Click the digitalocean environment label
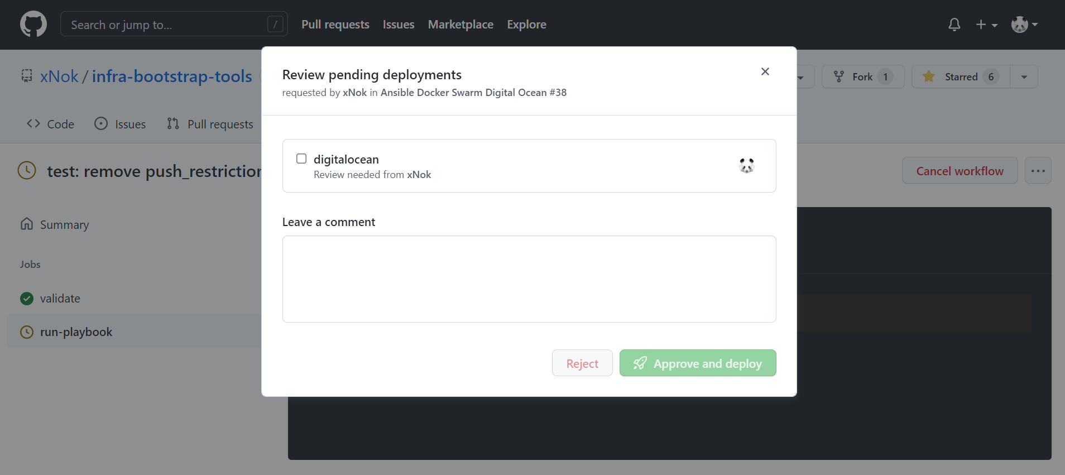The image size is (1065, 475). [x=346, y=160]
